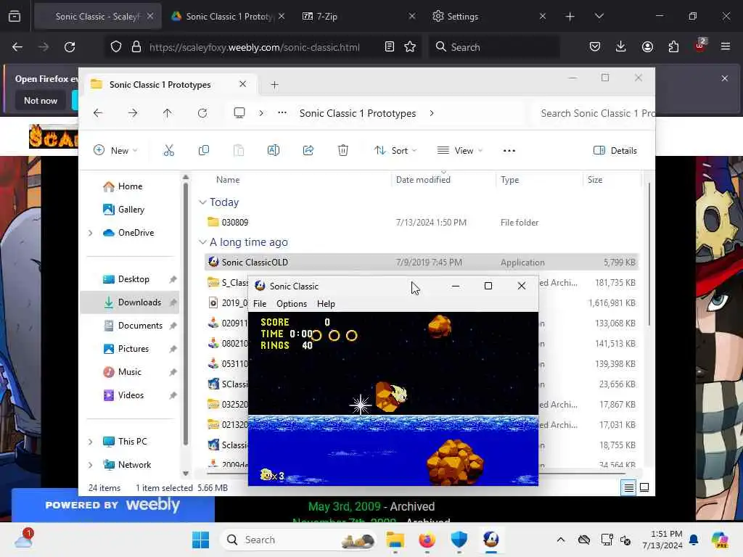Toggle Firefox reader view icon

390,47
